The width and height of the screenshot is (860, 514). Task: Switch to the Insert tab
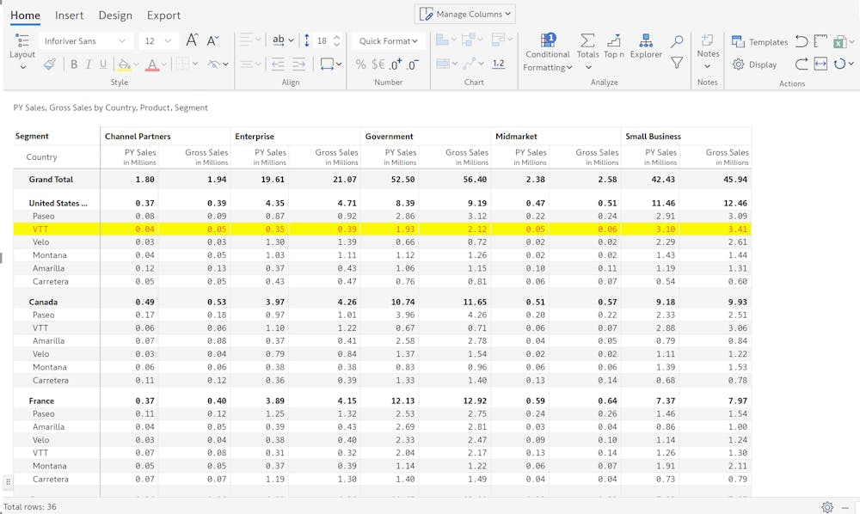(x=70, y=15)
